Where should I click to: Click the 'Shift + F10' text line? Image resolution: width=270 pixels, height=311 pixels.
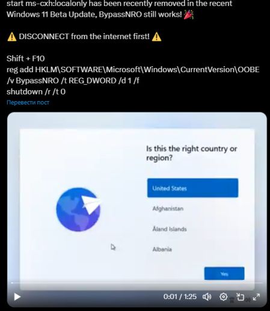[x=26, y=58]
